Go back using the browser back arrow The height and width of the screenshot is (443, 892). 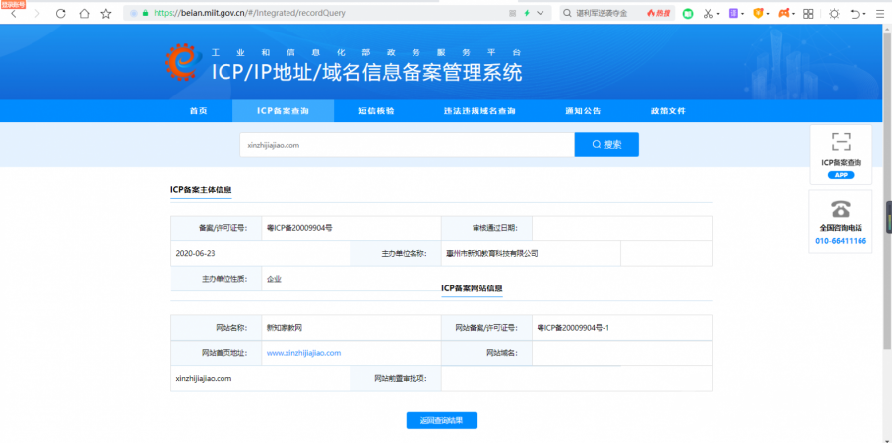[14, 13]
